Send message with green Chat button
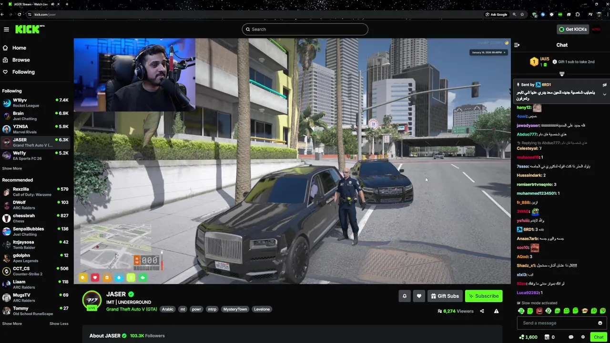 [599, 337]
